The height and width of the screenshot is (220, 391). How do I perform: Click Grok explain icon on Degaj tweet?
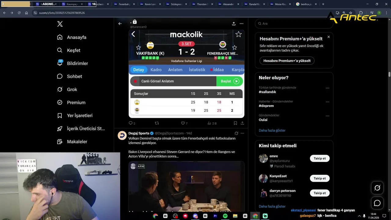[236, 133]
